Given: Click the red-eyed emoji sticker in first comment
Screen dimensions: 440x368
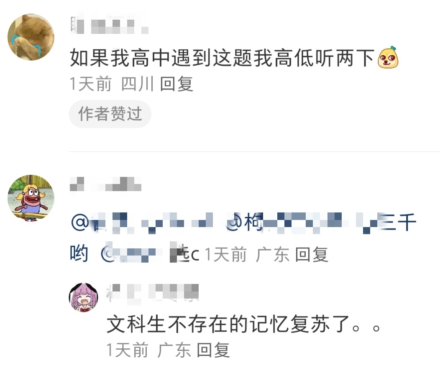Looking at the screenshot, I should coord(388,58).
